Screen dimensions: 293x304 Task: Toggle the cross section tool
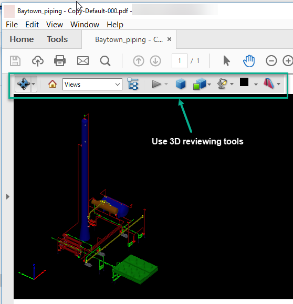(269, 83)
